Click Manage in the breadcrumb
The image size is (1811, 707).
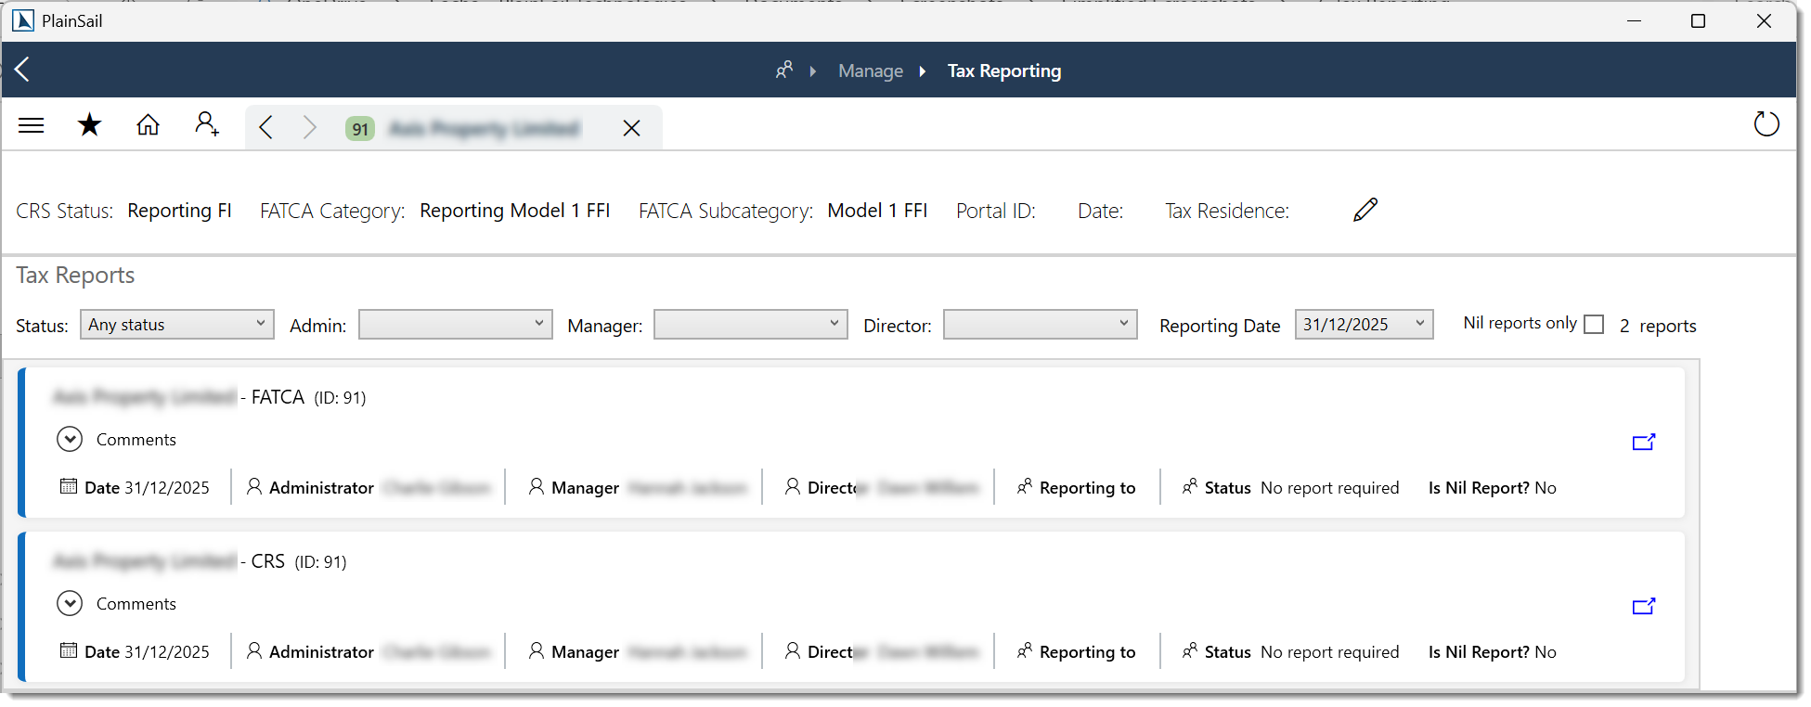pos(870,71)
